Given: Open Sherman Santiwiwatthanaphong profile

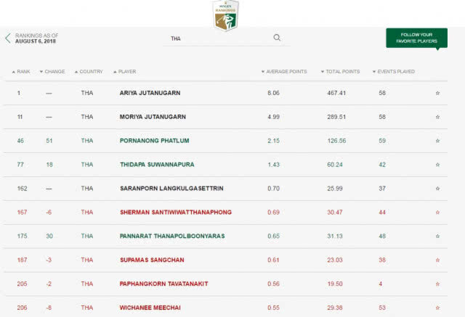Looking at the screenshot, I should (176, 213).
